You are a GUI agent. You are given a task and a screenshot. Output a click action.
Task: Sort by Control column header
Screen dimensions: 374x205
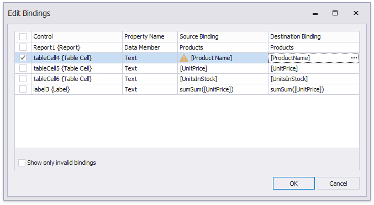pos(77,36)
